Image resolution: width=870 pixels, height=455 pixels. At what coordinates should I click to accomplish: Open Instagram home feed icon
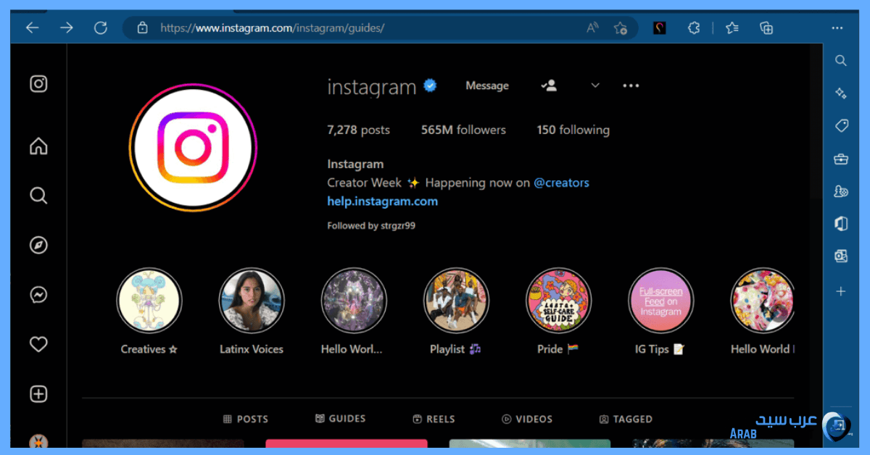(38, 146)
